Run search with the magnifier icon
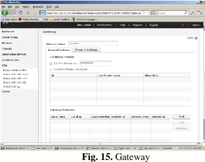Screen dimensions: 205x162 186,13
